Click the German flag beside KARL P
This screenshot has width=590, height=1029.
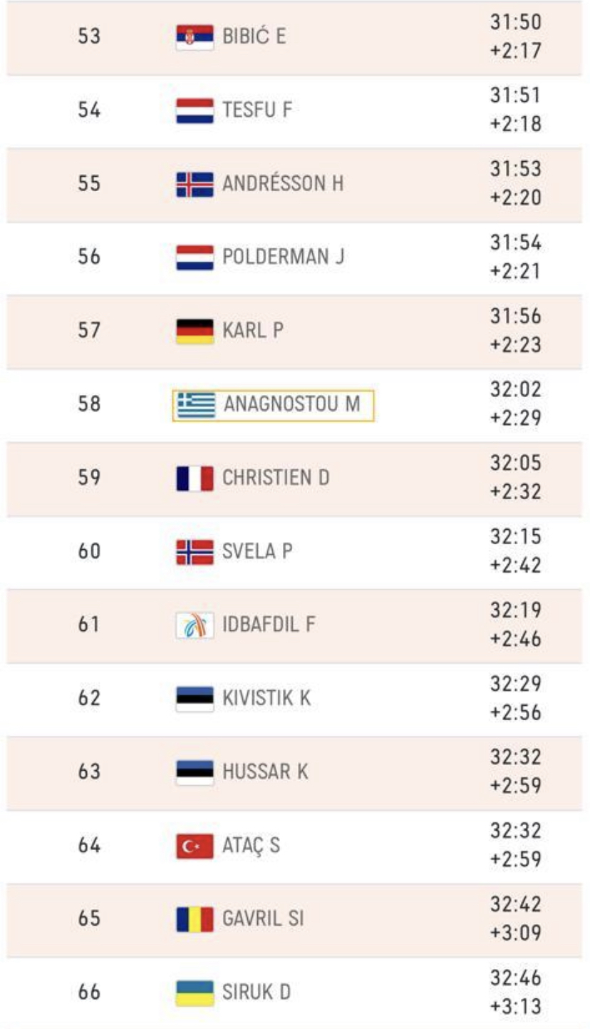[x=195, y=331]
